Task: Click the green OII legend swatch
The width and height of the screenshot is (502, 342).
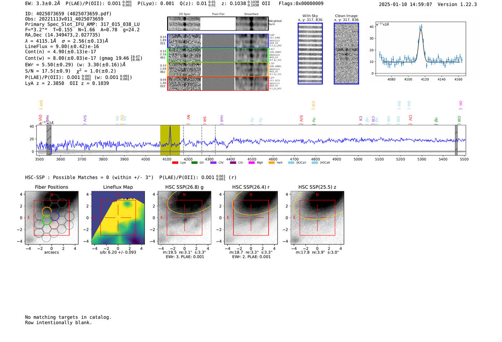Action: click(x=194, y=163)
